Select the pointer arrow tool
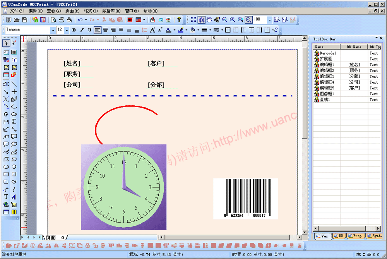387x259 pixels. click(x=6, y=43)
